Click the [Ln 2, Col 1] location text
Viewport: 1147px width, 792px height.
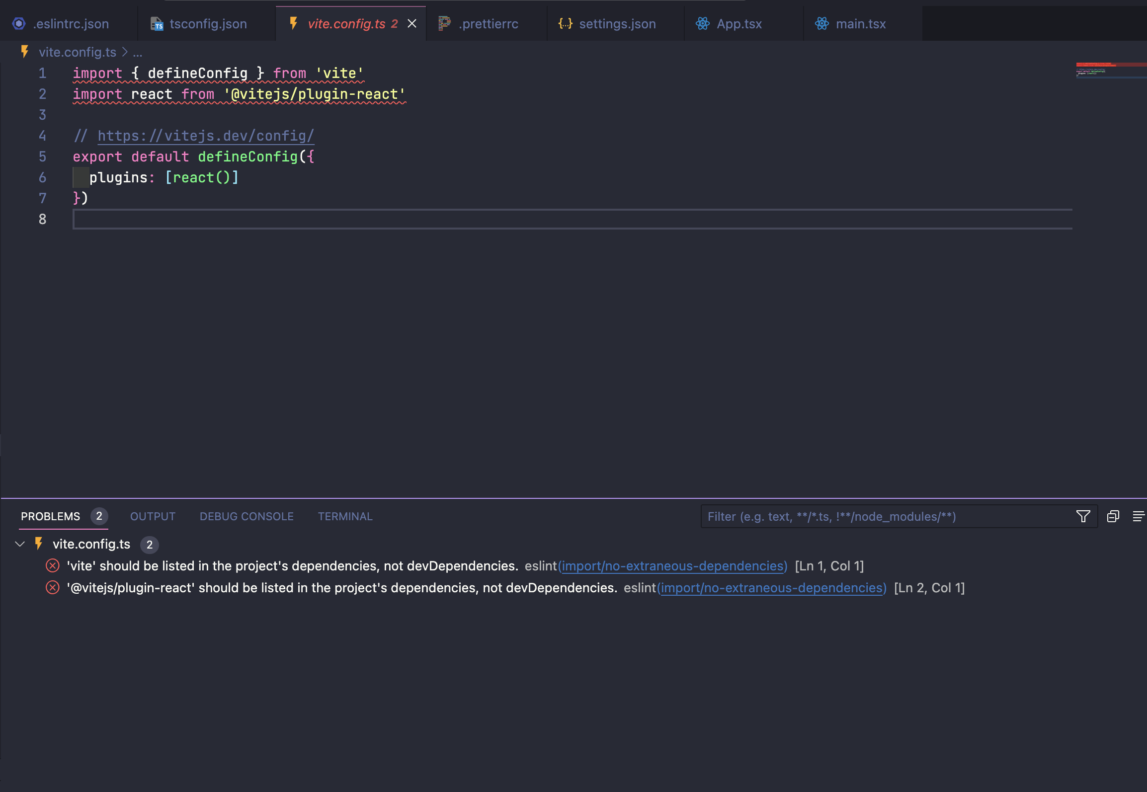coord(929,588)
